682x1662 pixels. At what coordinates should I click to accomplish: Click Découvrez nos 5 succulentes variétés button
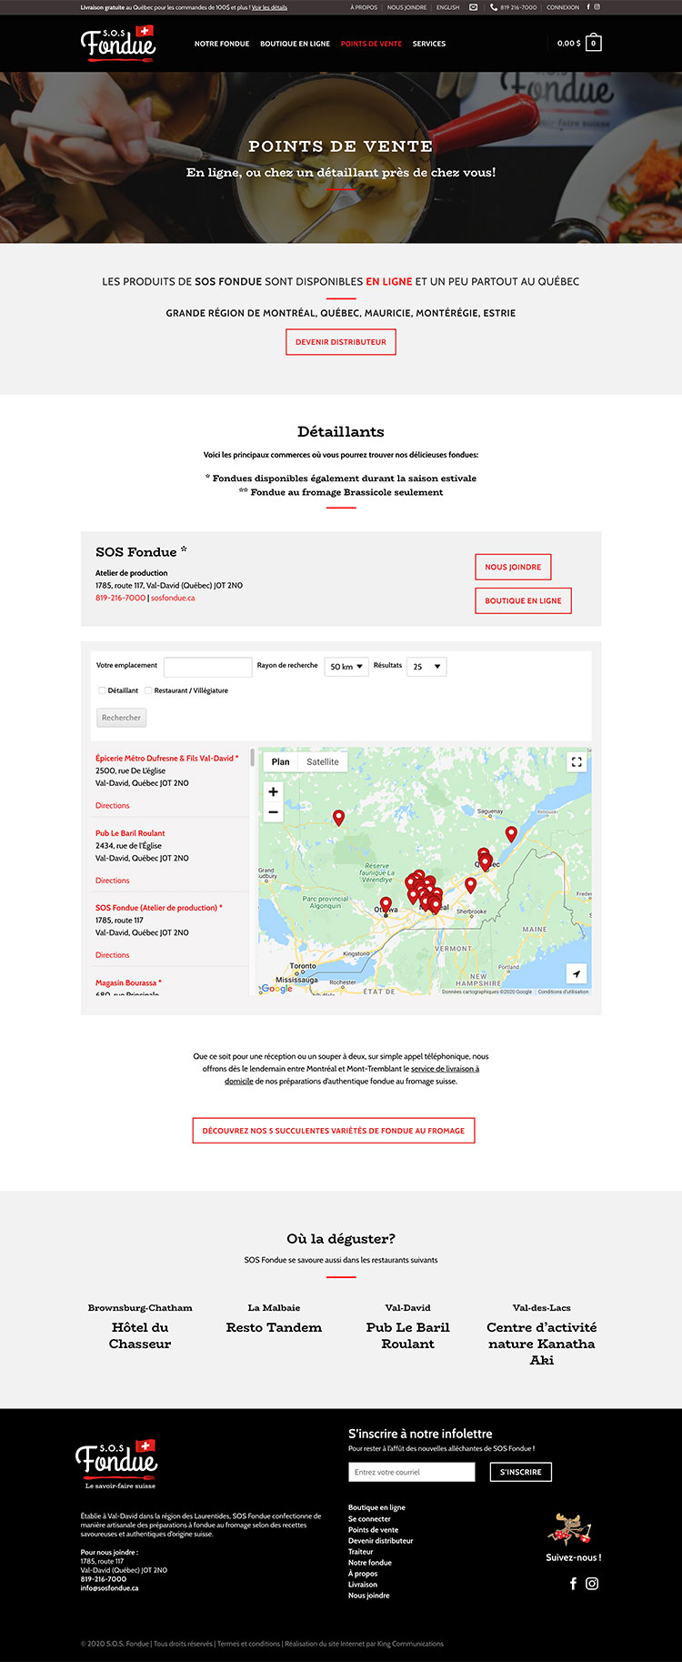(x=334, y=1131)
